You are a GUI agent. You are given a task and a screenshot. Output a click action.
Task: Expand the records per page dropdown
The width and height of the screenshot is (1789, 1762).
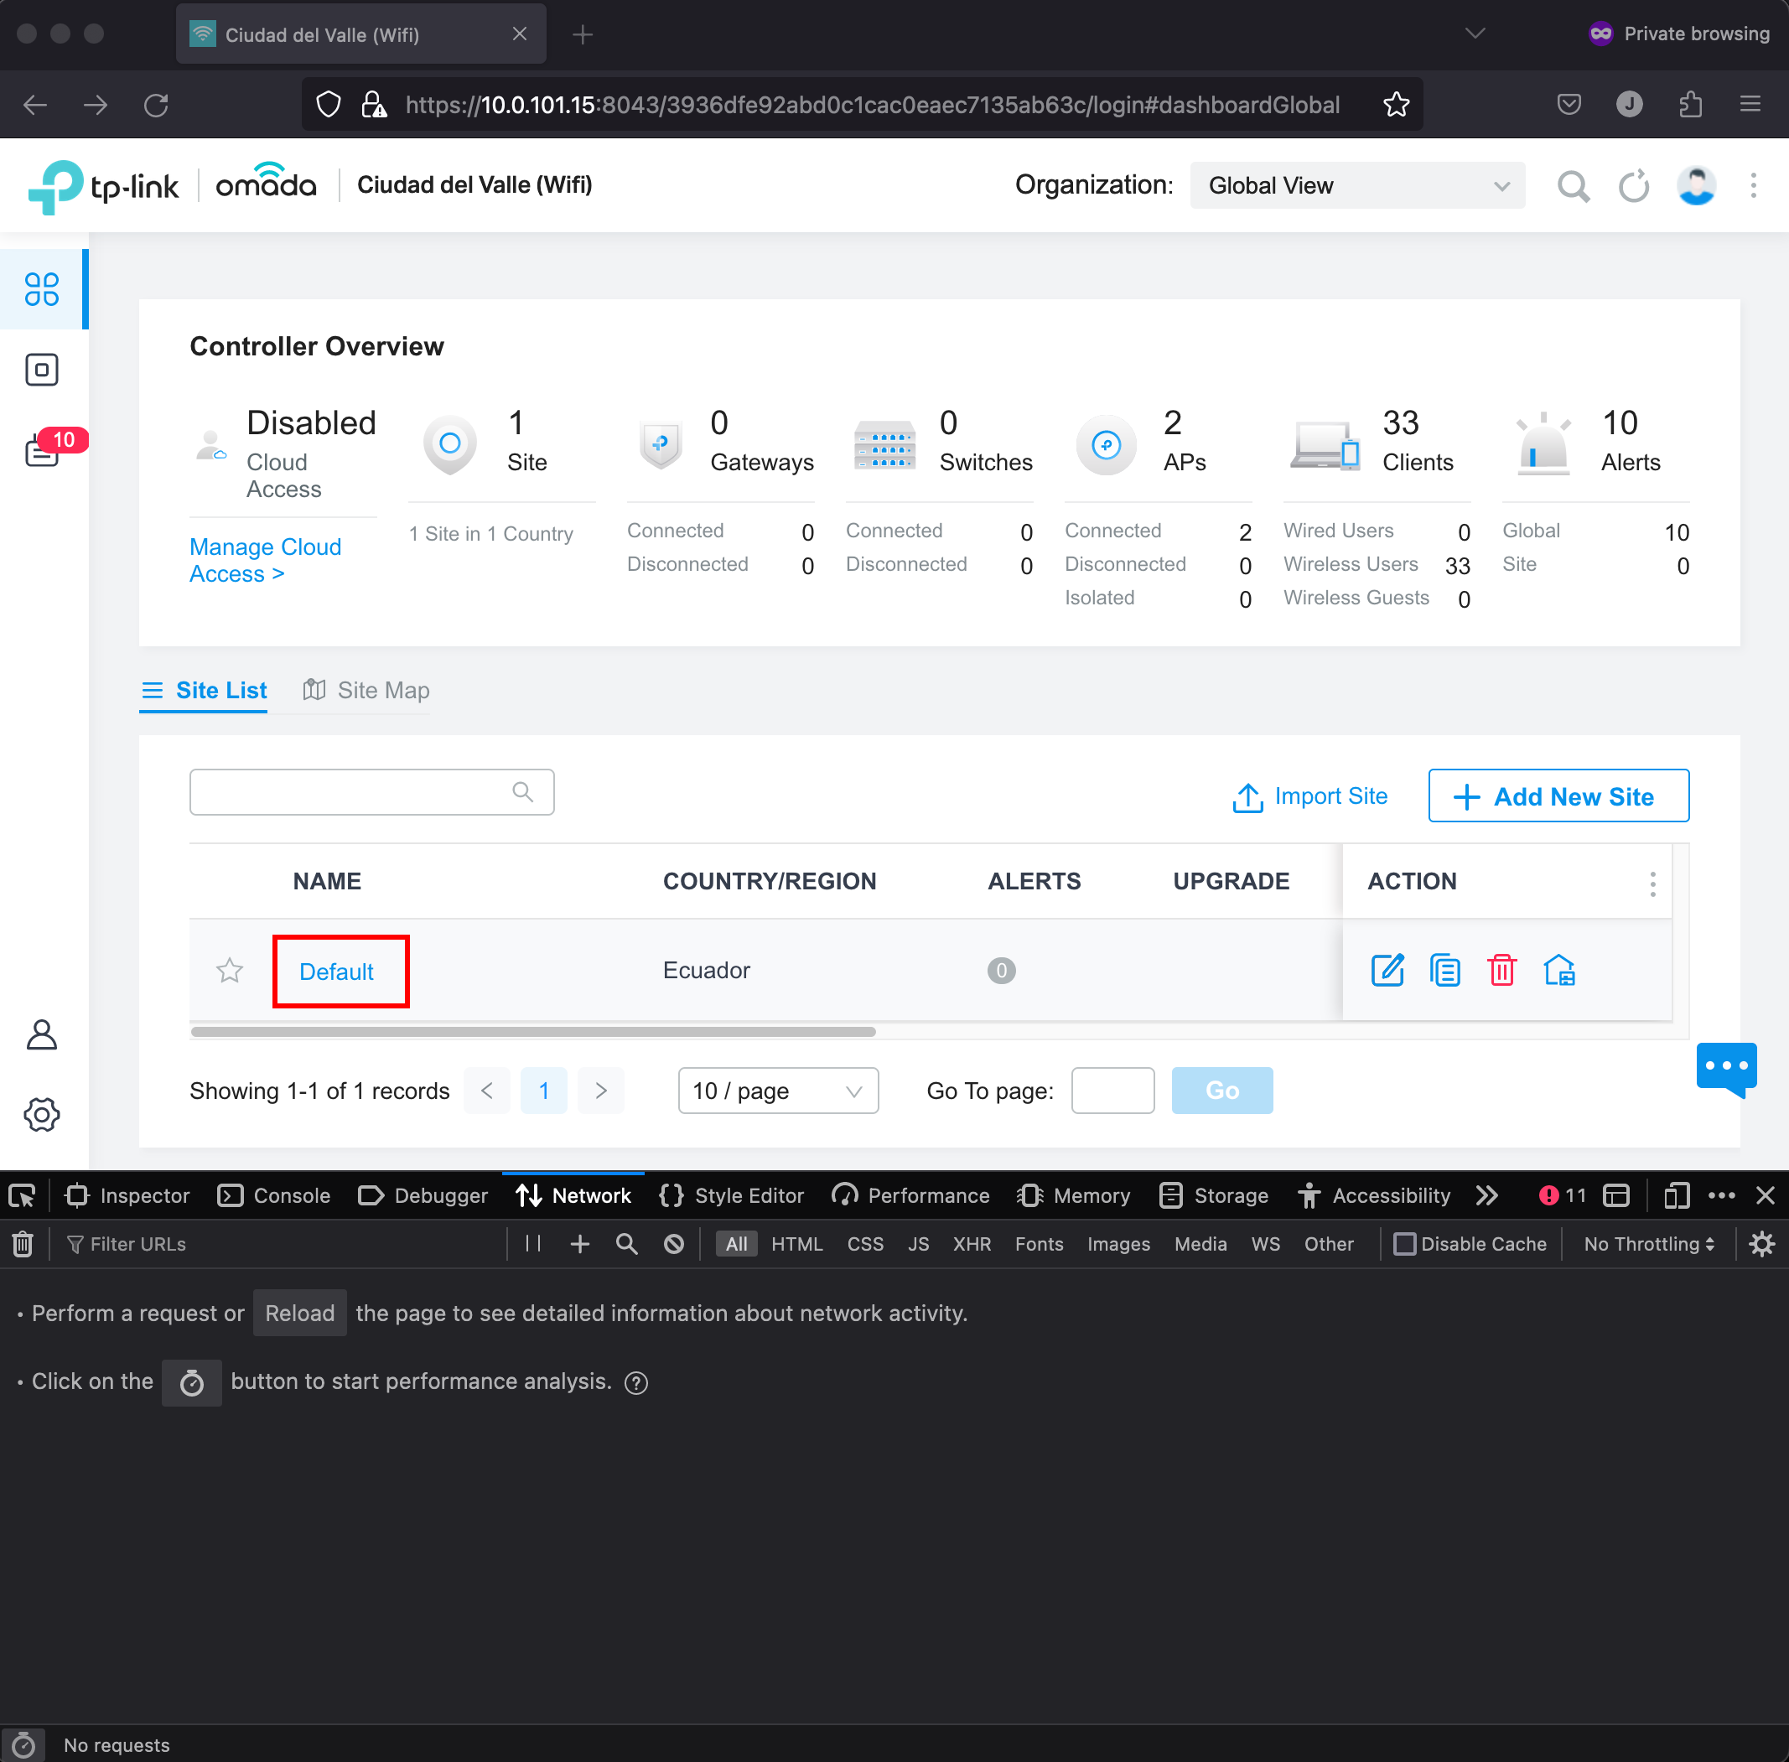(x=773, y=1091)
